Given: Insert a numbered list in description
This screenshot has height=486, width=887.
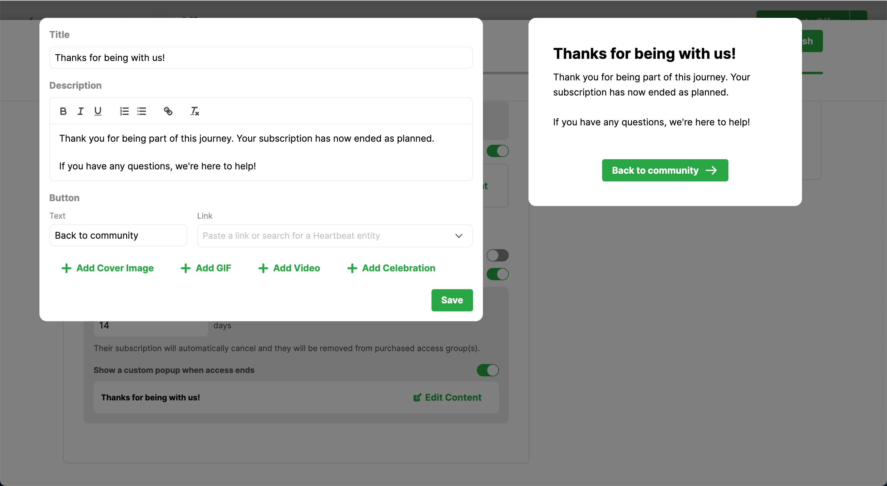Looking at the screenshot, I should (124, 111).
